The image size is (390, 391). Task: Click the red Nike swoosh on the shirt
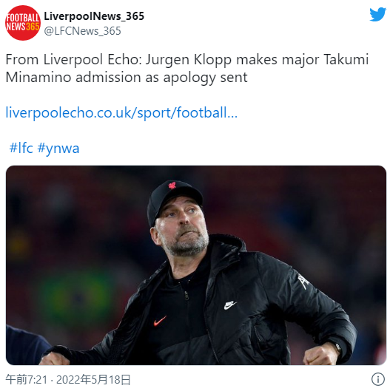tap(160, 321)
